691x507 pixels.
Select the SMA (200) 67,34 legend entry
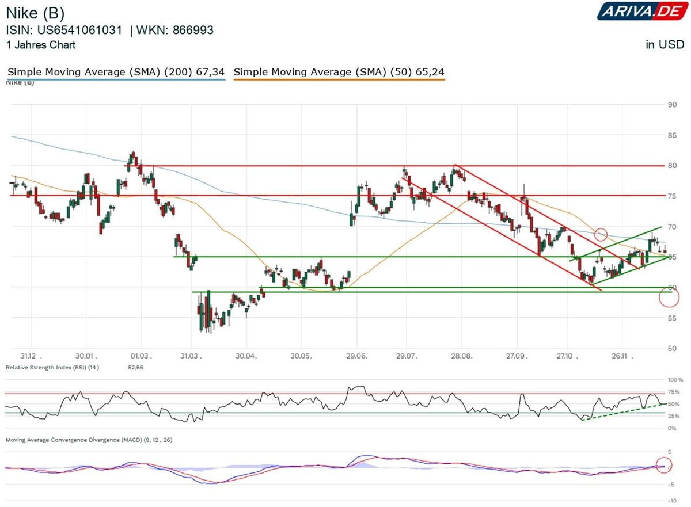click(x=116, y=72)
